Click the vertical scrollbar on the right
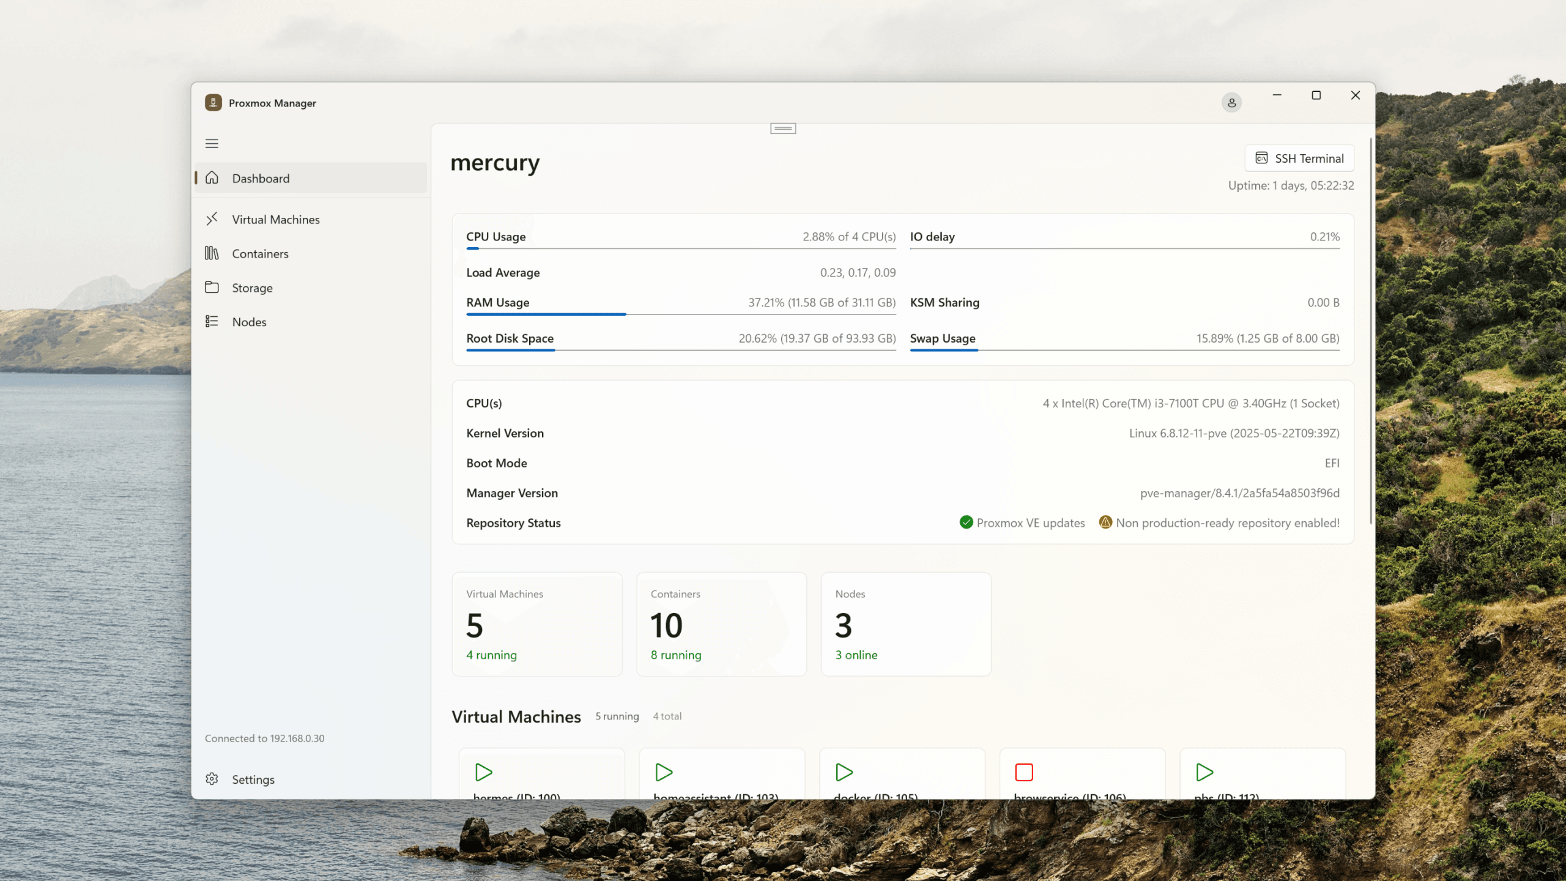 [1371, 330]
